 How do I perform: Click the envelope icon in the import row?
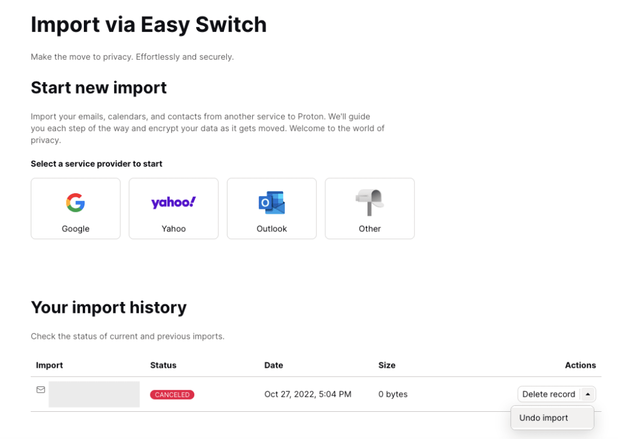click(x=40, y=389)
